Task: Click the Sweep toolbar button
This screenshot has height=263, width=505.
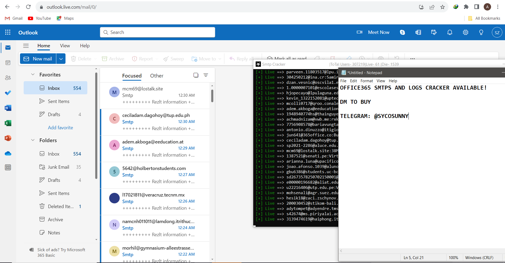Action: click(174, 59)
